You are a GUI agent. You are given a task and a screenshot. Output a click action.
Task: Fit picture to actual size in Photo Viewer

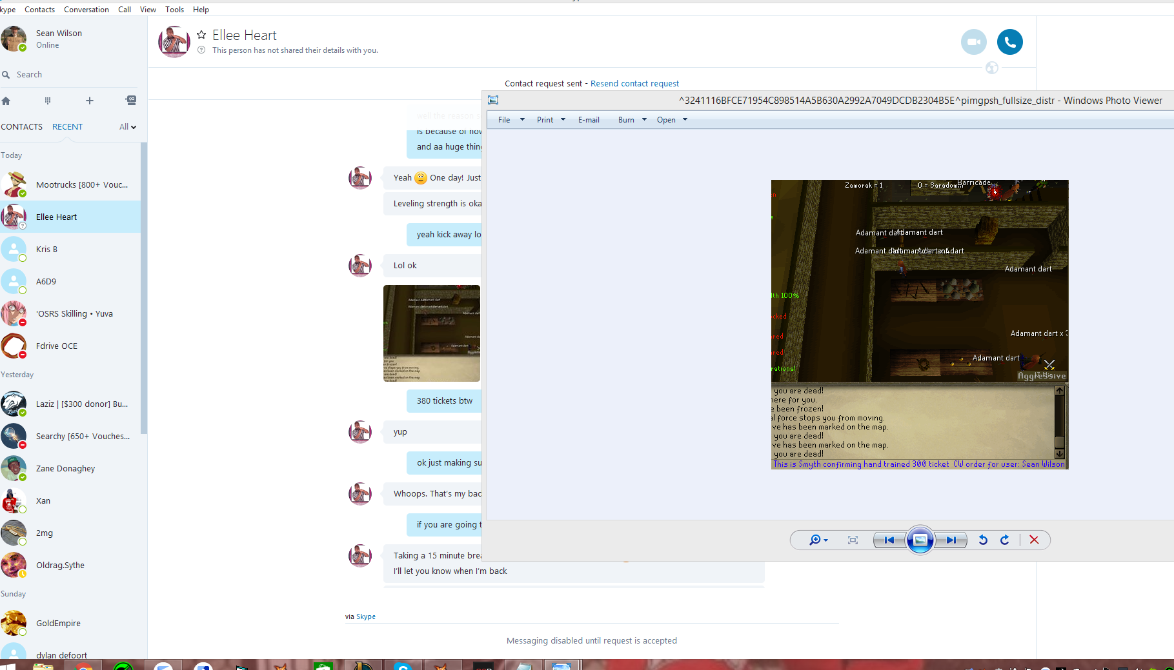pyautogui.click(x=853, y=540)
